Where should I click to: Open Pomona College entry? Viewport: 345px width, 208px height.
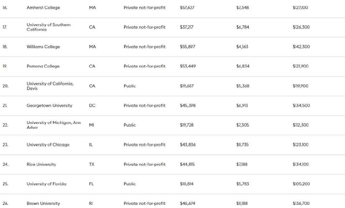(43, 66)
